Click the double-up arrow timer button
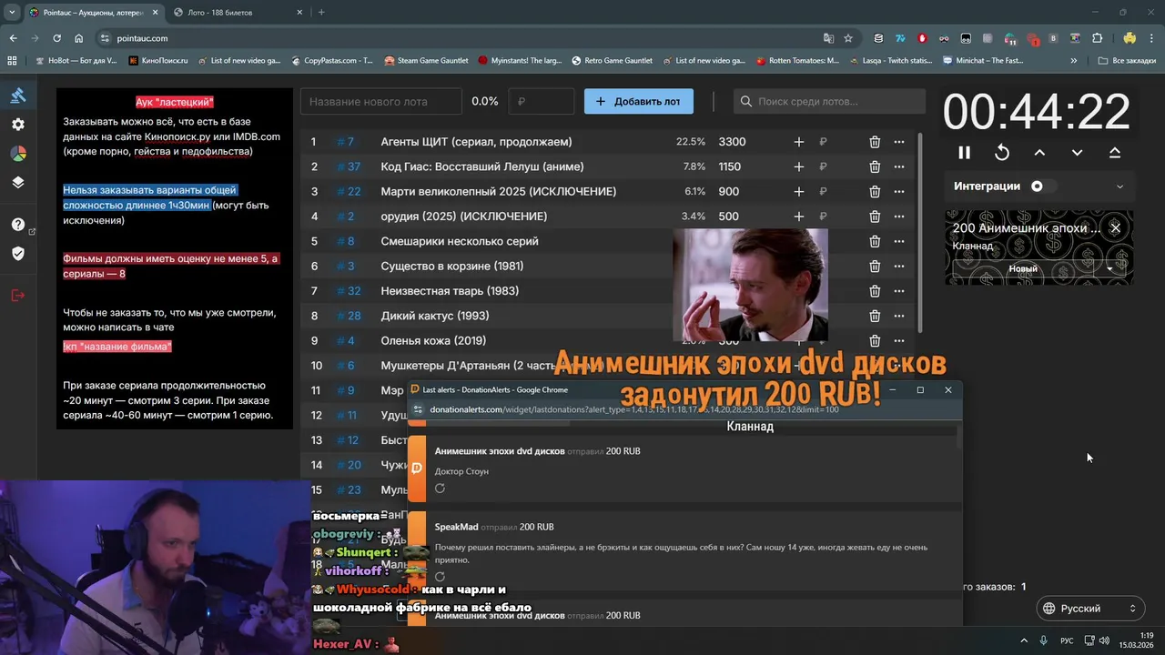This screenshot has height=655, width=1165. pyautogui.click(x=1115, y=153)
